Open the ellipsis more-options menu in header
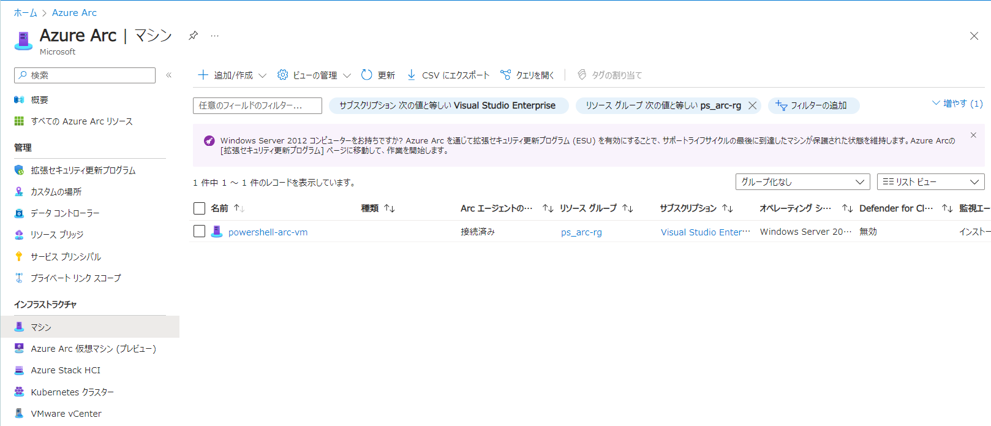 pyautogui.click(x=214, y=36)
